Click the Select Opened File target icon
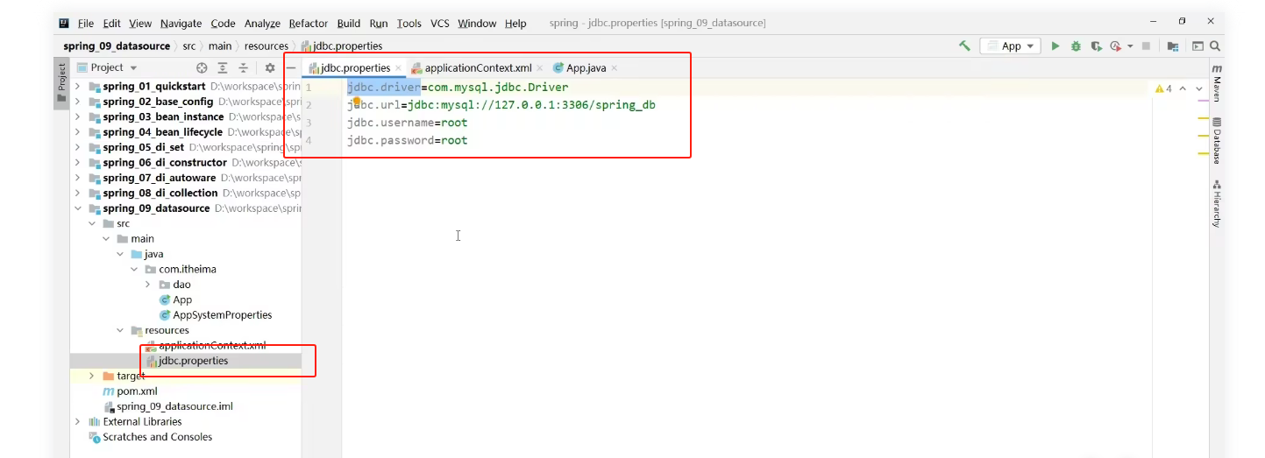 203,67
